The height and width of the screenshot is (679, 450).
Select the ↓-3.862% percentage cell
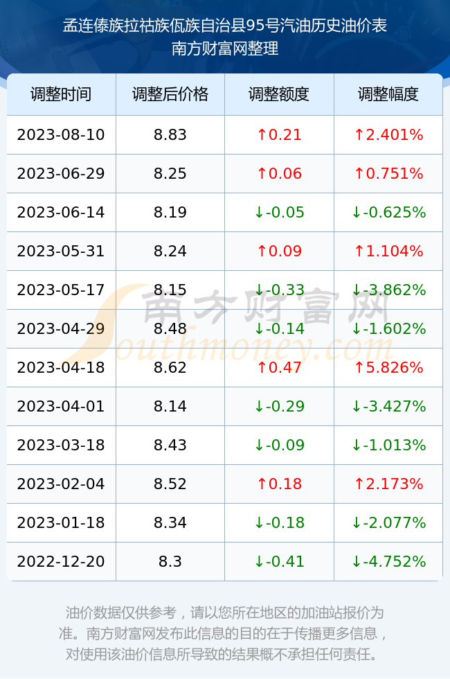(388, 290)
